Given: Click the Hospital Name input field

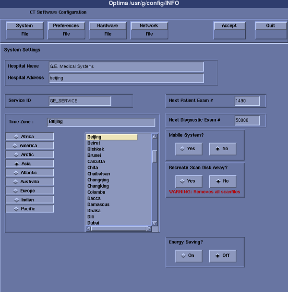Looking at the screenshot, I should coord(126,66).
